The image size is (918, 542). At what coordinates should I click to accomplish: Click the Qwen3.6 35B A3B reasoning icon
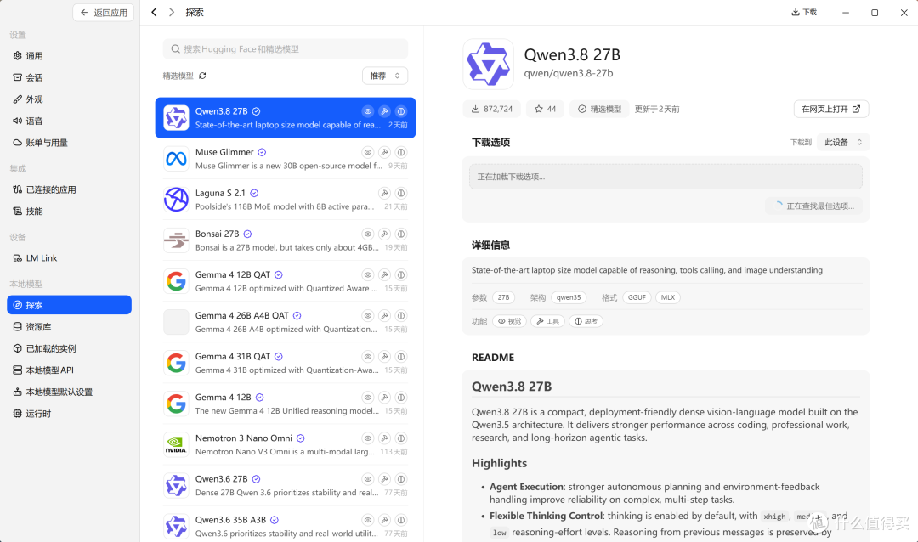click(401, 520)
